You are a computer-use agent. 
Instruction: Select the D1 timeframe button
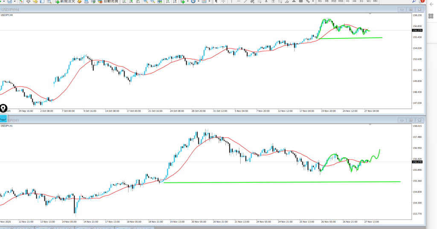coord(361,2)
